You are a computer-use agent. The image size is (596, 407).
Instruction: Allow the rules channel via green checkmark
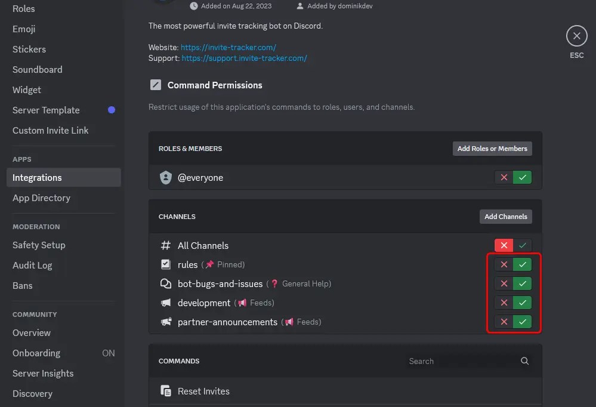[x=521, y=264]
